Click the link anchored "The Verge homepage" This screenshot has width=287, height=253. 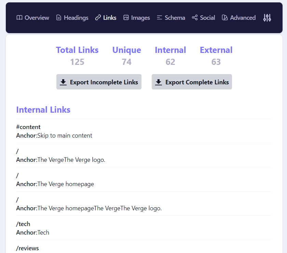click(65, 184)
